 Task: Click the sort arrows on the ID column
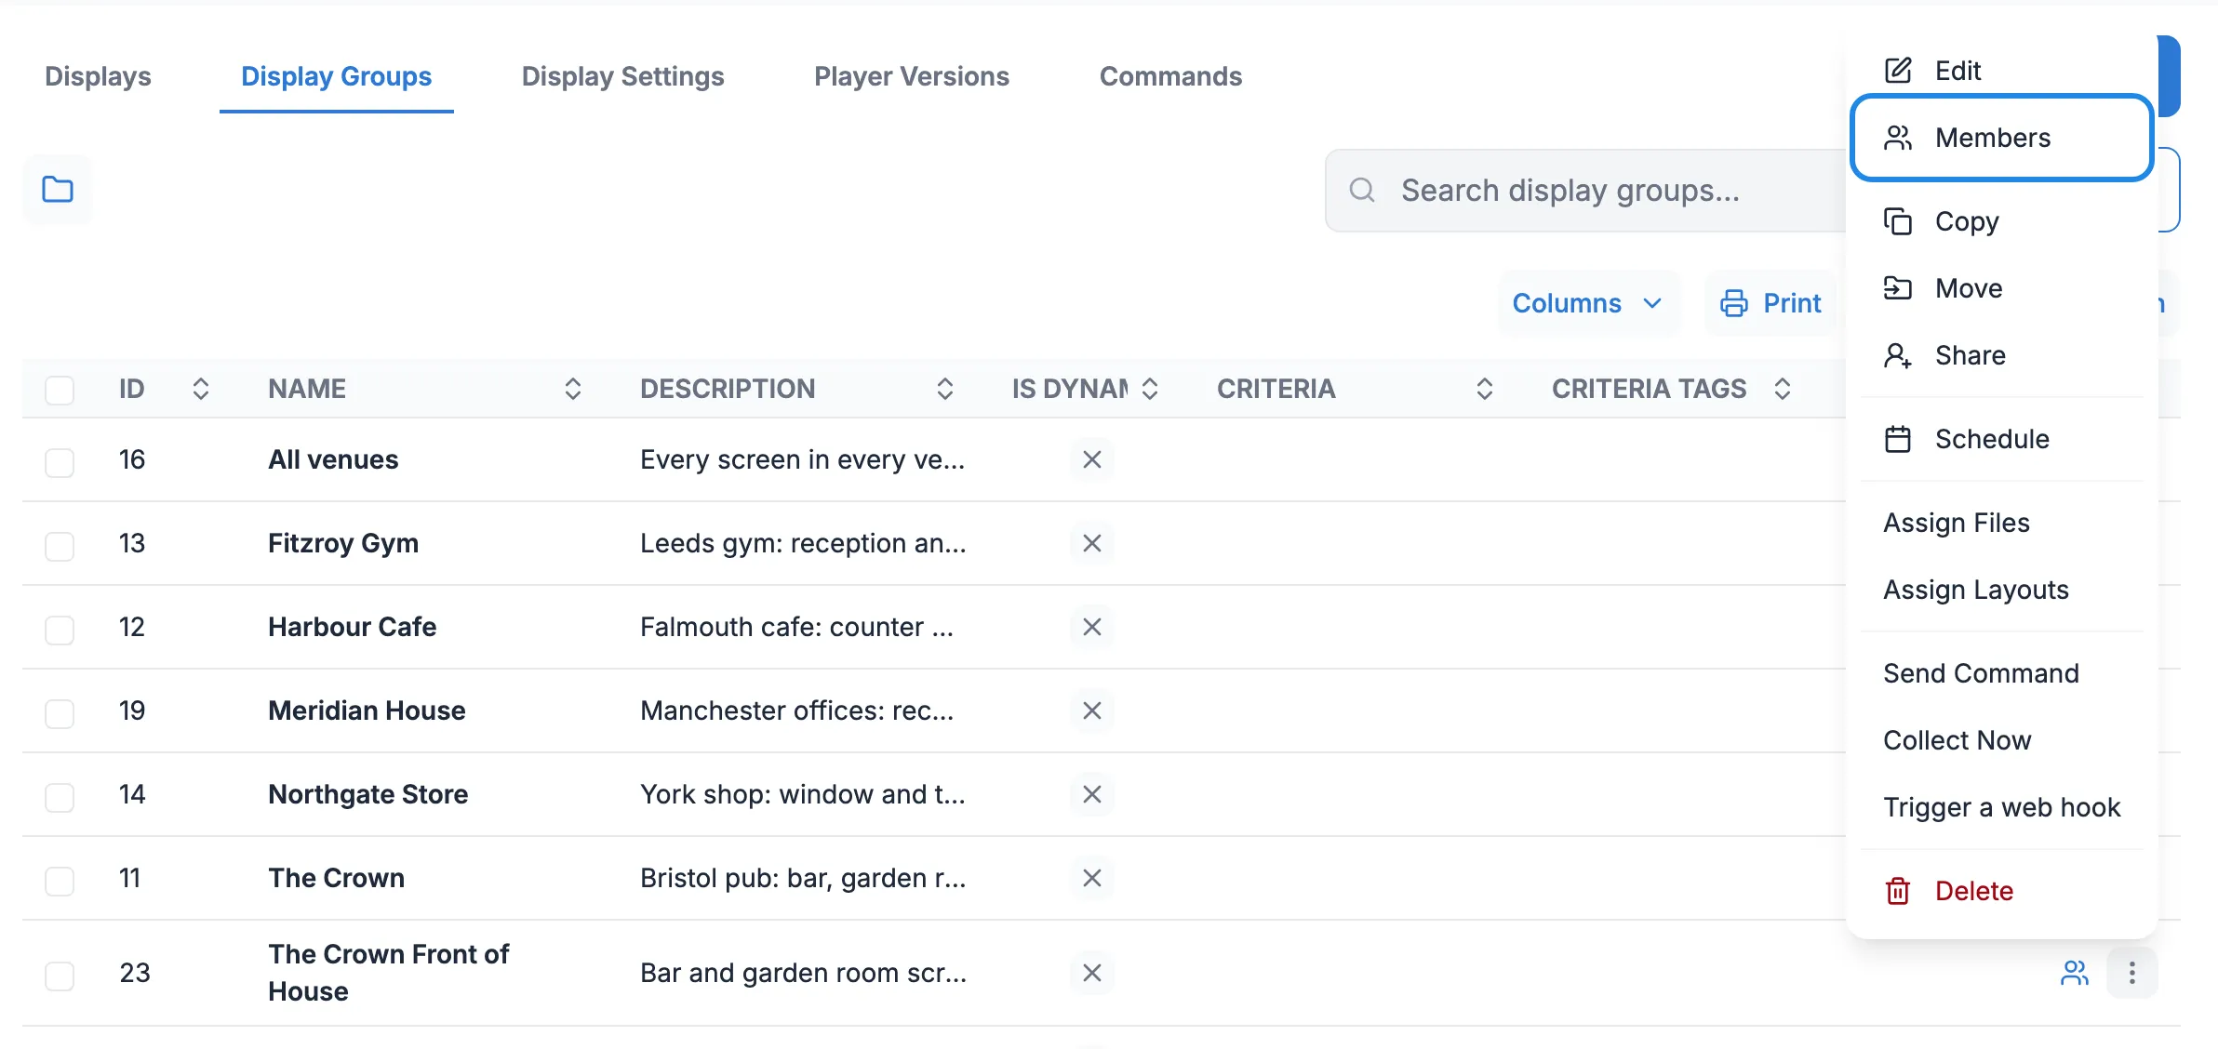201,389
